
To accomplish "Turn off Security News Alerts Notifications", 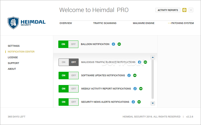I will 74,102.
